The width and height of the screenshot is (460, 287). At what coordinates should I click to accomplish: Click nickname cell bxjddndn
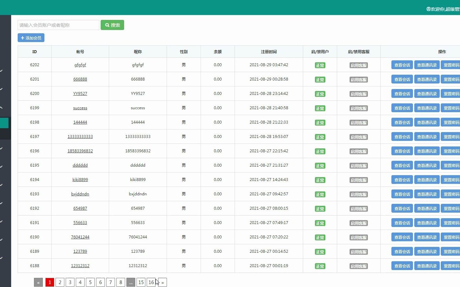point(138,194)
